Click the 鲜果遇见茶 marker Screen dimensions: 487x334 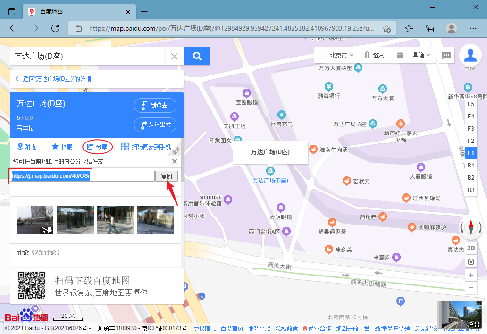tap(332, 222)
